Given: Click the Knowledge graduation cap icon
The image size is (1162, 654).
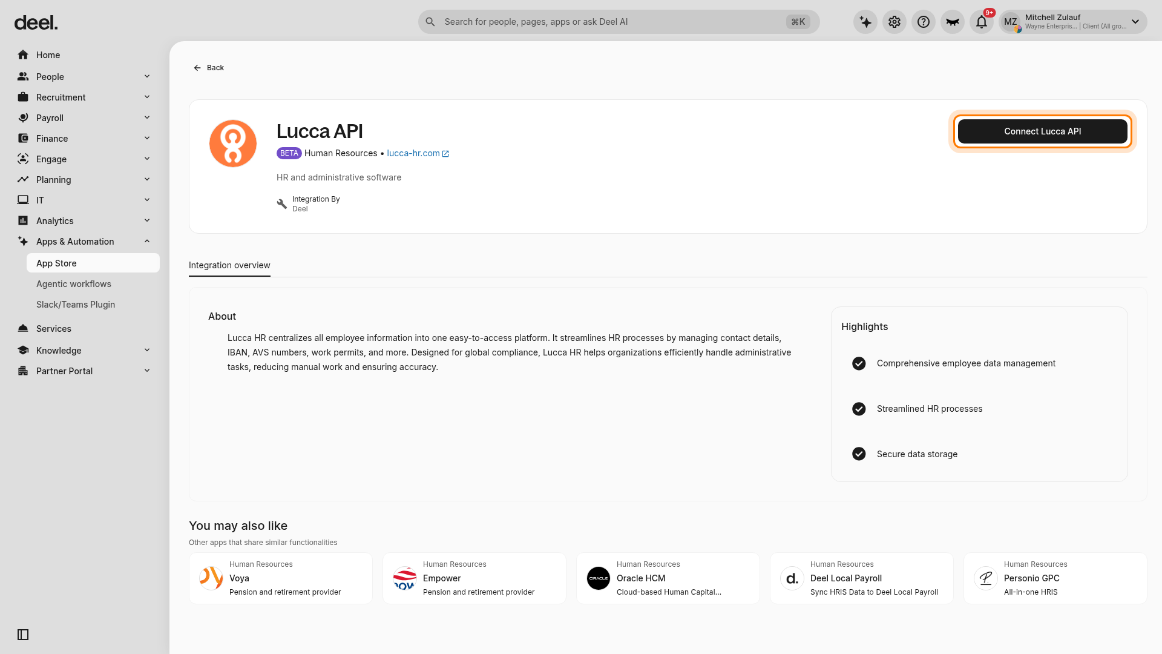Looking at the screenshot, I should pos(23,351).
